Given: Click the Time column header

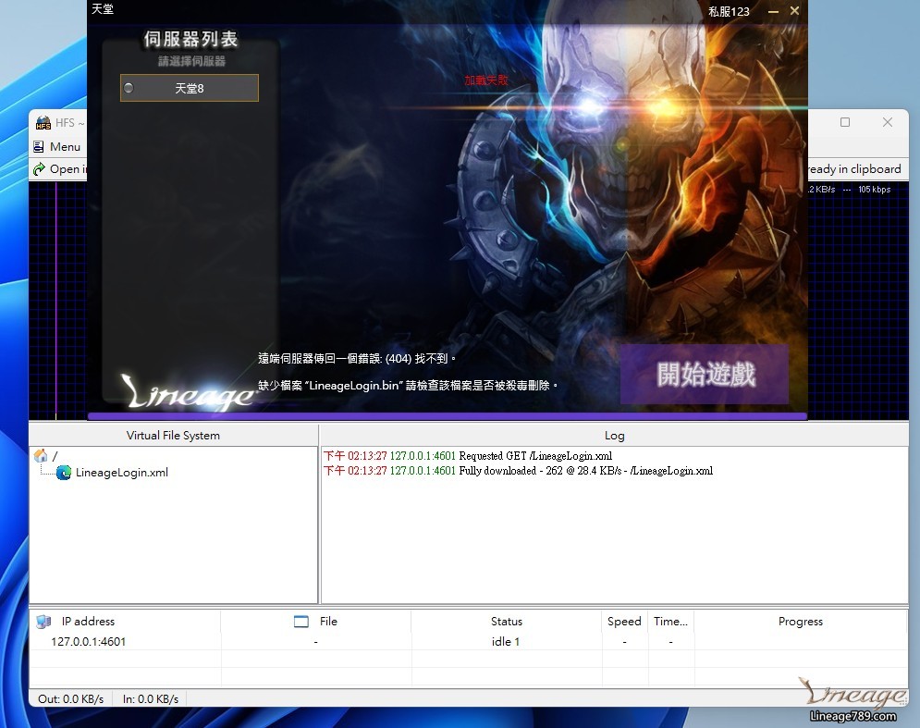Looking at the screenshot, I should [670, 621].
